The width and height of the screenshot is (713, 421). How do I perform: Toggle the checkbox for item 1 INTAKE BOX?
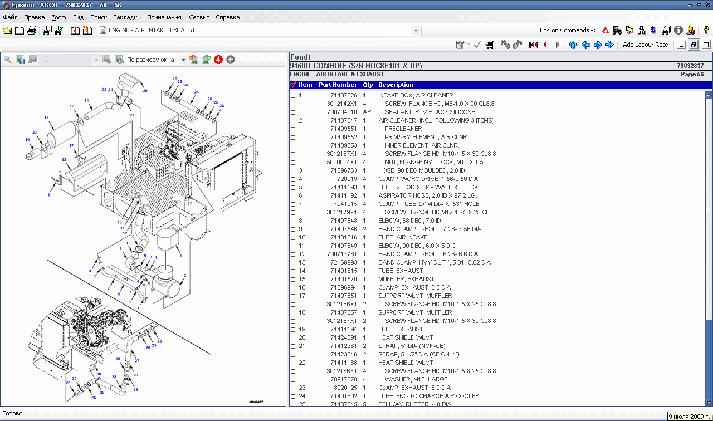tap(292, 95)
